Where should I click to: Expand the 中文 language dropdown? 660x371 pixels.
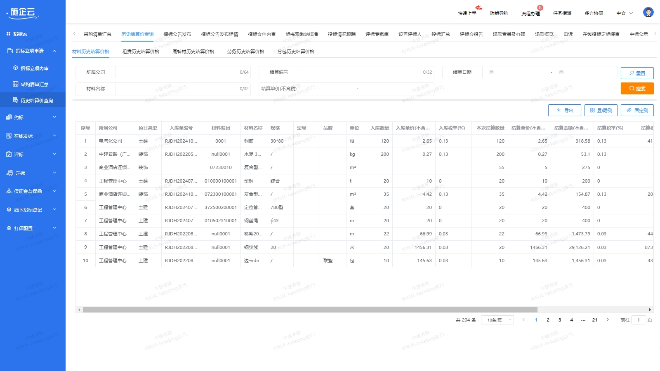coord(624,13)
